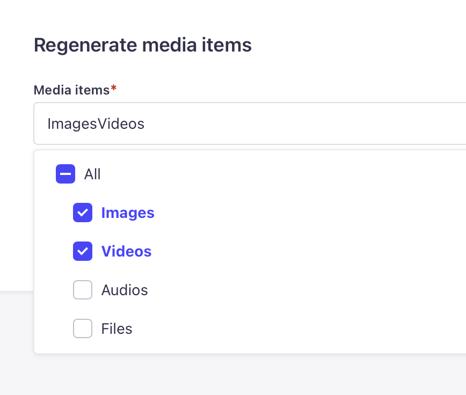Select the bold Images option label

(x=128, y=213)
